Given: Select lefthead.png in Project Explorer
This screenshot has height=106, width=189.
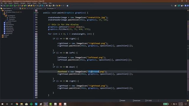Looking at the screenshot, I should tap(9, 26).
